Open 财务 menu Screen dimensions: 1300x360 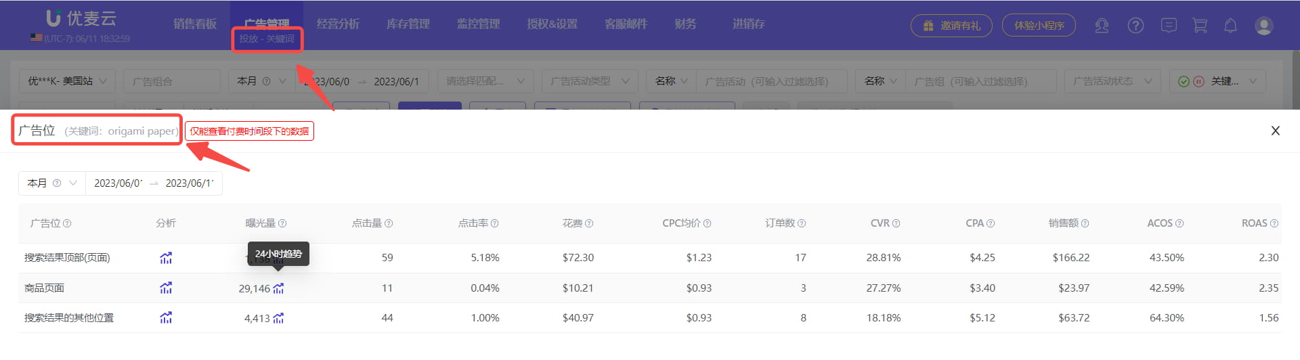685,24
